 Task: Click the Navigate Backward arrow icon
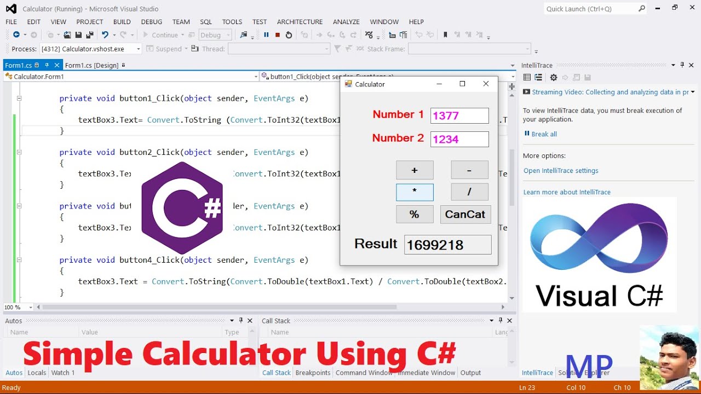pos(16,35)
